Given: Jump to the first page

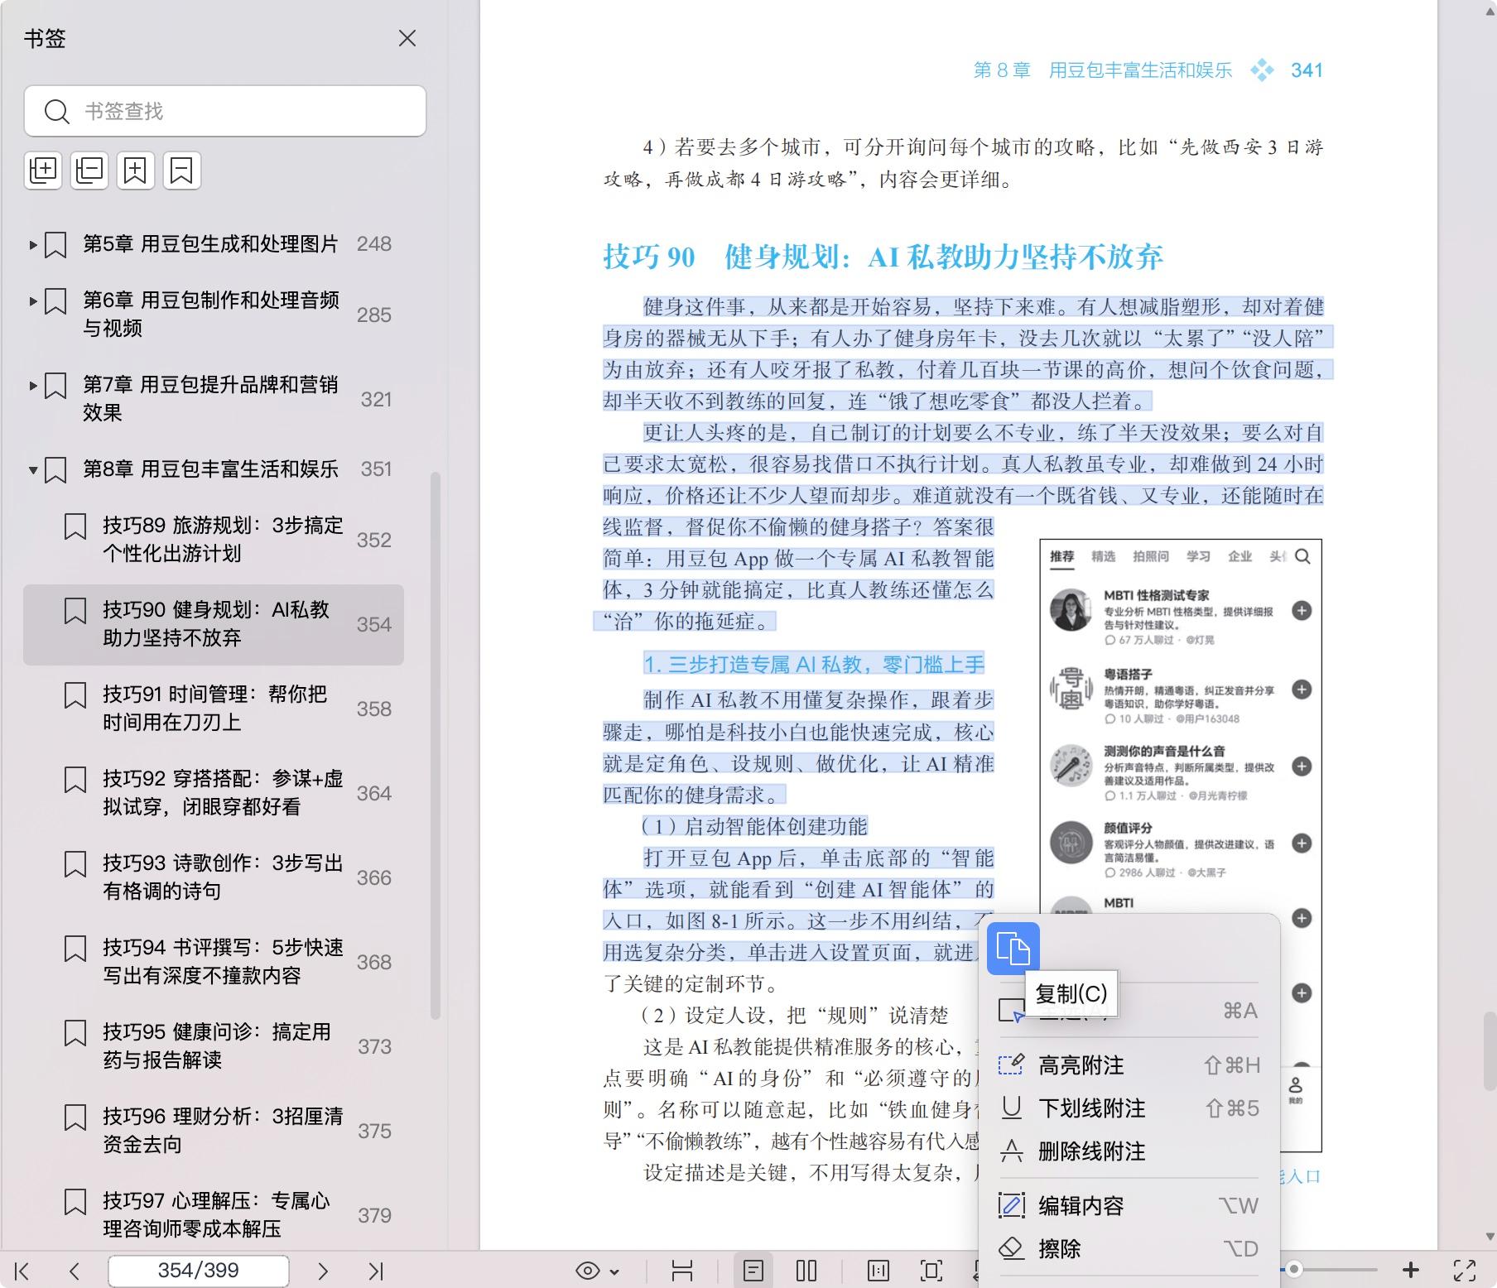Looking at the screenshot, I should pyautogui.click(x=22, y=1271).
